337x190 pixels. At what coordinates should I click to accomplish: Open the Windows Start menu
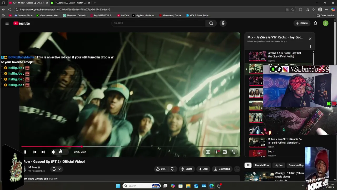118,186
